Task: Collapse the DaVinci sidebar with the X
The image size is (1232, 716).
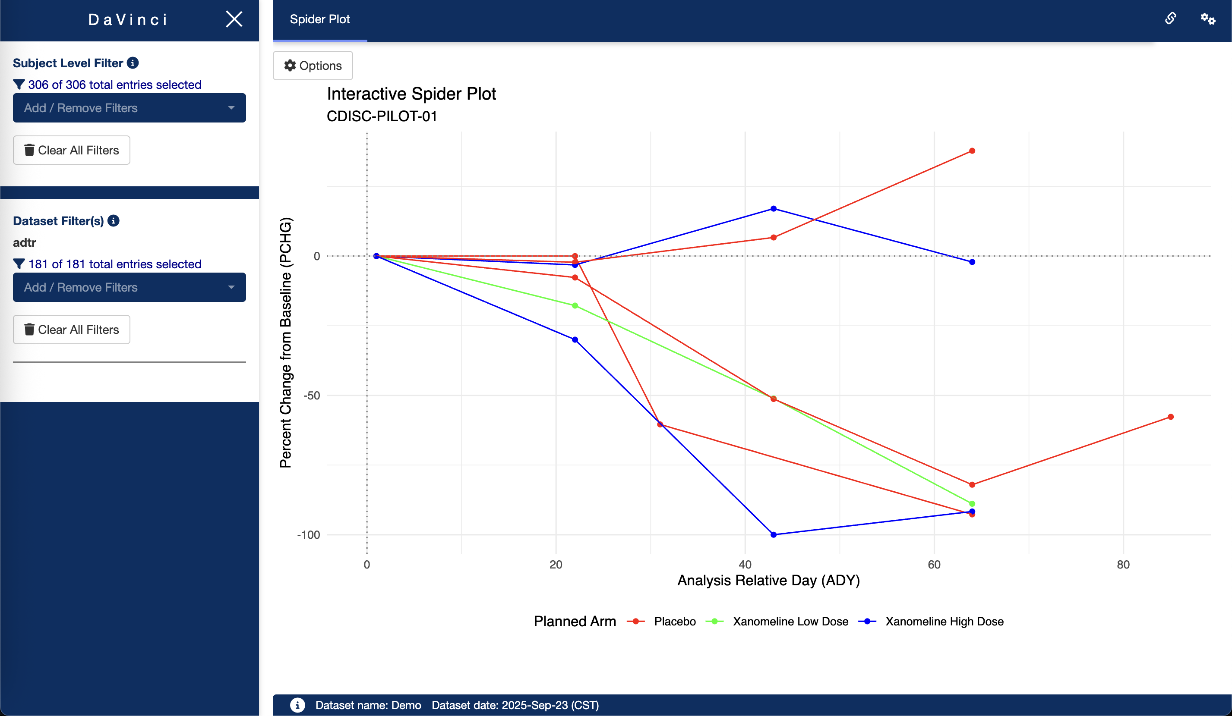Action: tap(234, 19)
